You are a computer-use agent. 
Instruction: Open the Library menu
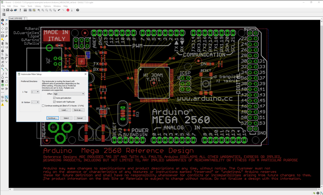pyautogui.click(x=38, y=6)
